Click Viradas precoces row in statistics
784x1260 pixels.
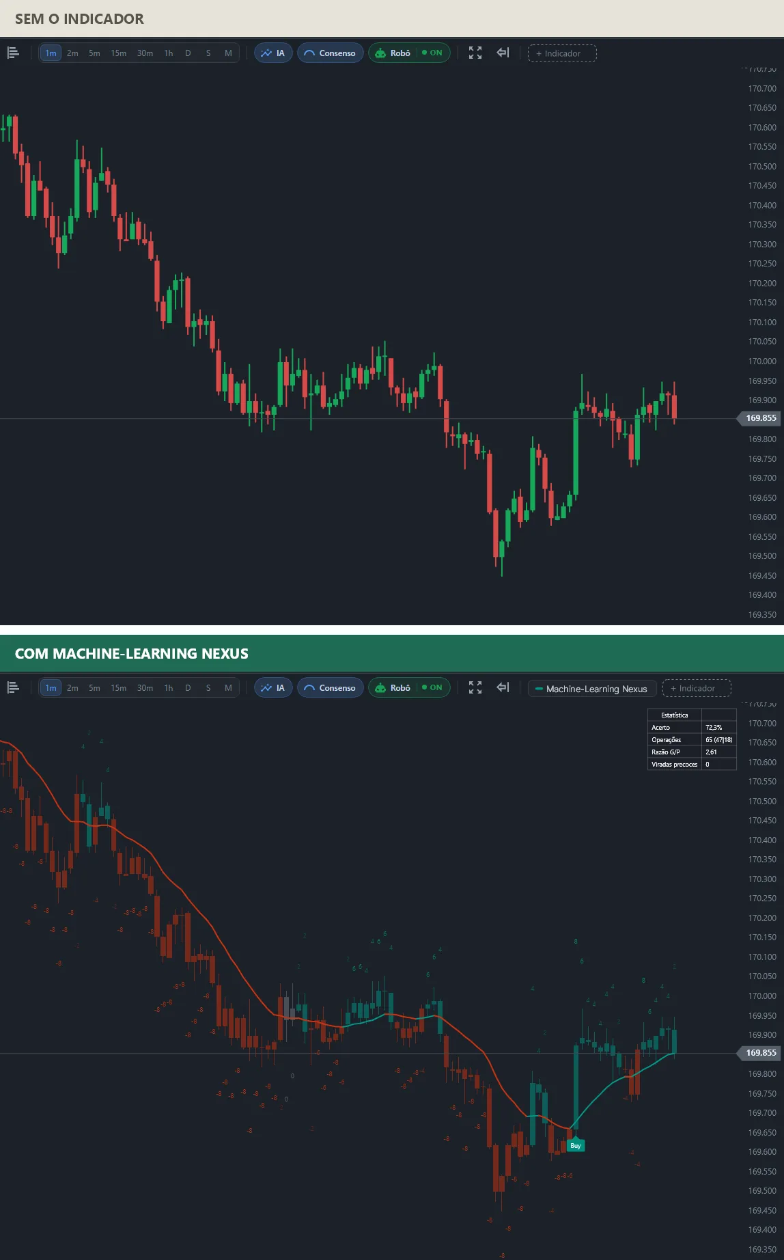coord(692,765)
